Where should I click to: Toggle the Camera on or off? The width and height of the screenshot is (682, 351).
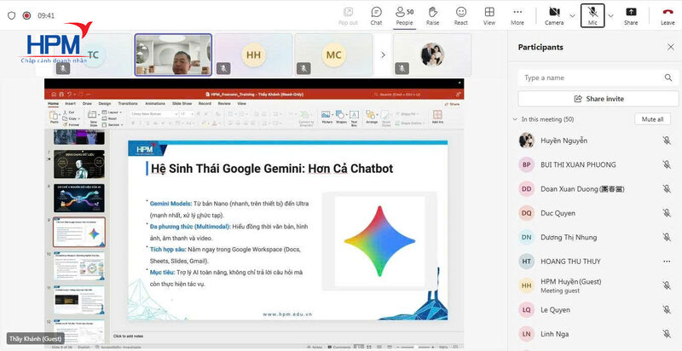pos(554,15)
